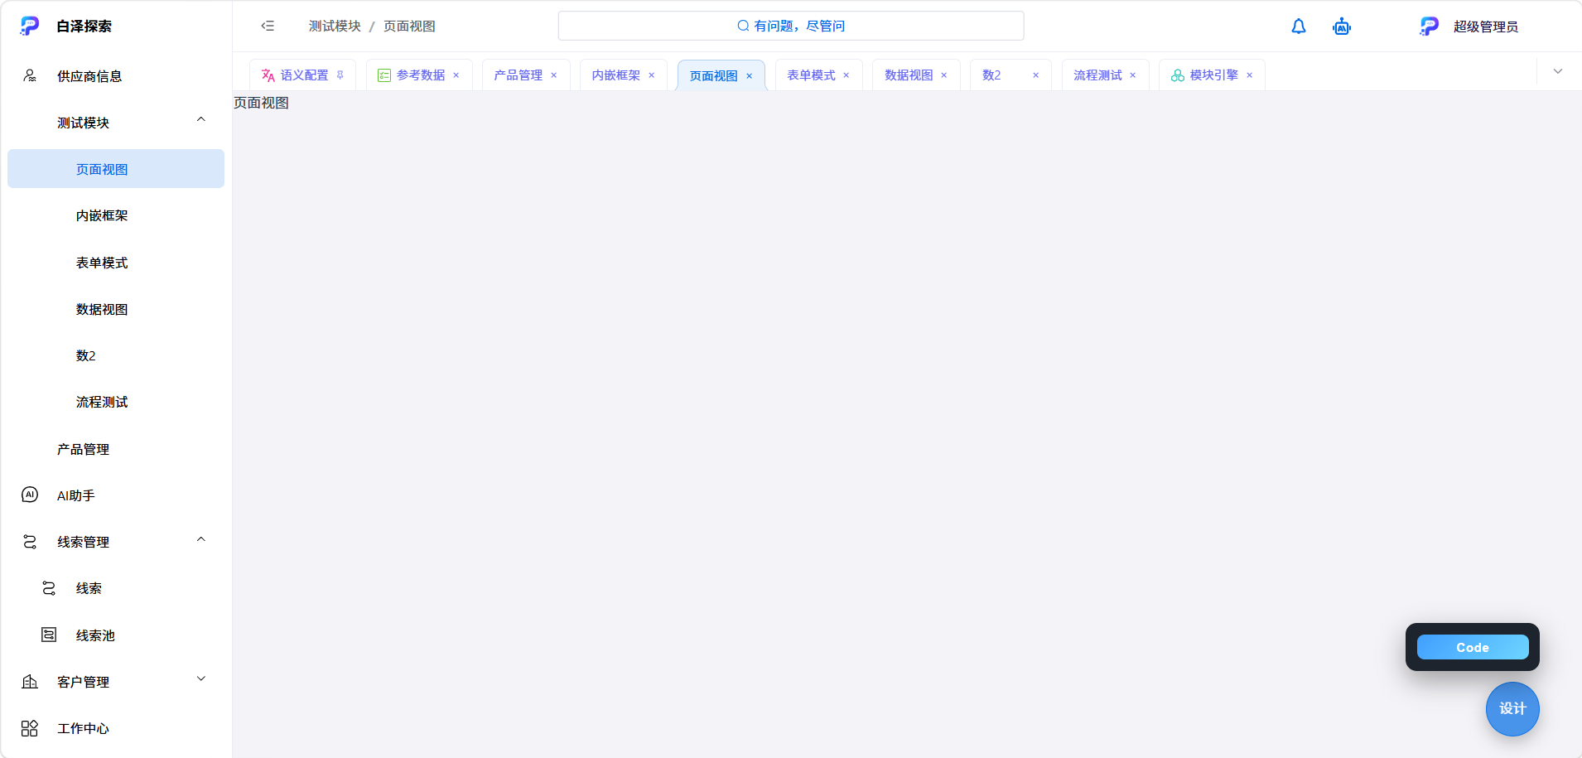Unpin the 语义配置 tab pin icon

pos(340,75)
